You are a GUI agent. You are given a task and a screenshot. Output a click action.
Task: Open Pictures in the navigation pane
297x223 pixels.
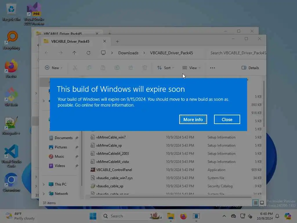(61, 147)
